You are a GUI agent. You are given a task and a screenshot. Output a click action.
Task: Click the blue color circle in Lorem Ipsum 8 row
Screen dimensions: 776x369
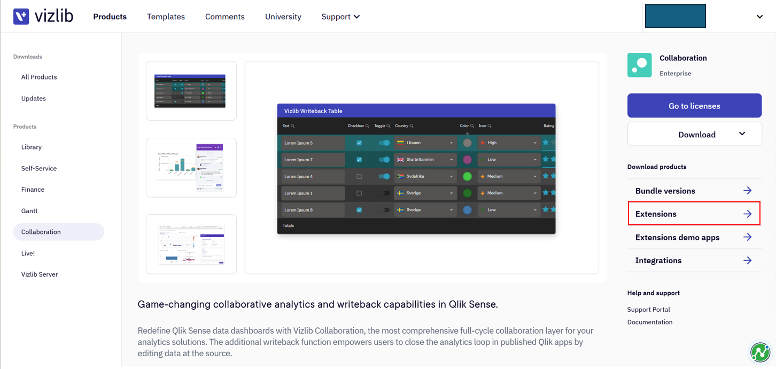click(x=467, y=210)
